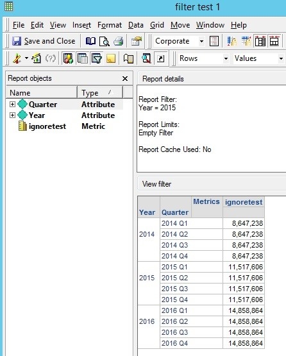The width and height of the screenshot is (286, 356).
Task: Click the run report lightning icon
Action: [17, 58]
